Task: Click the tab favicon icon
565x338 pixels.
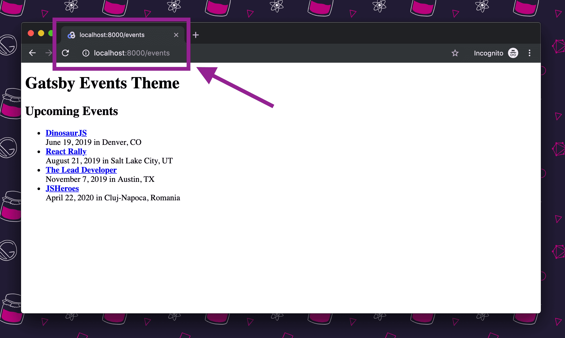Action: [x=71, y=35]
